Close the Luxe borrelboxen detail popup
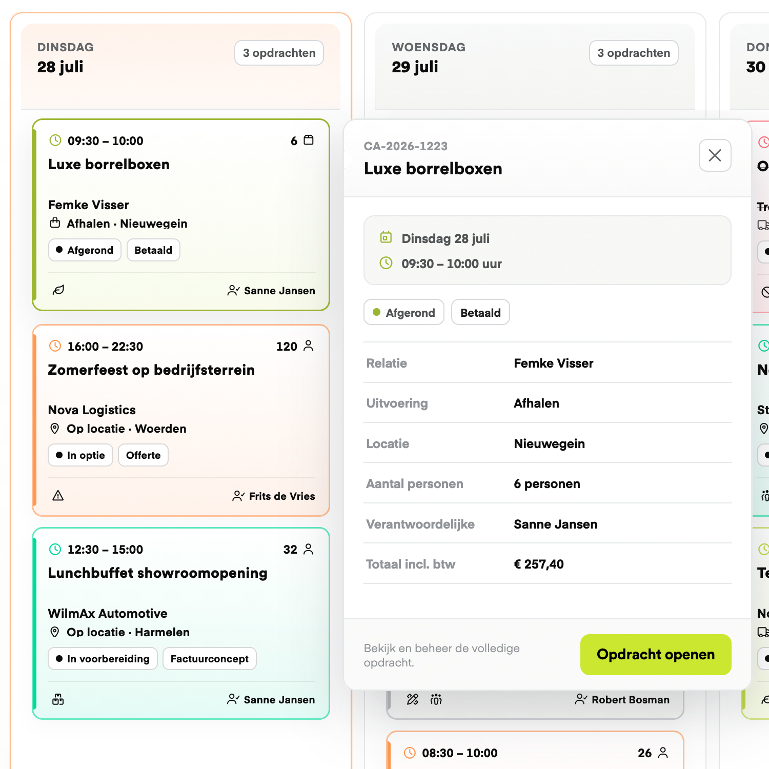 715,155
